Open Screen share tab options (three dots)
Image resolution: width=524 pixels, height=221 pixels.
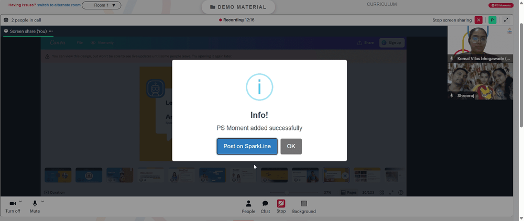pyautogui.click(x=51, y=31)
